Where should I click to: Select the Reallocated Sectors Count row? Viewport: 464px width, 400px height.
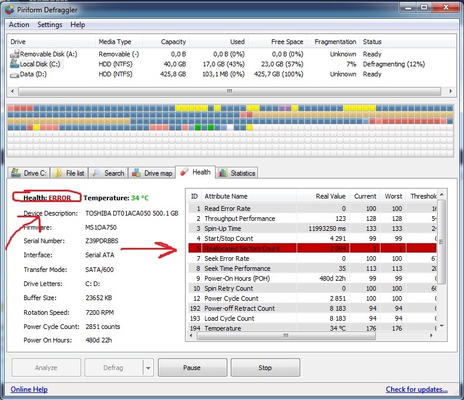coord(312,248)
